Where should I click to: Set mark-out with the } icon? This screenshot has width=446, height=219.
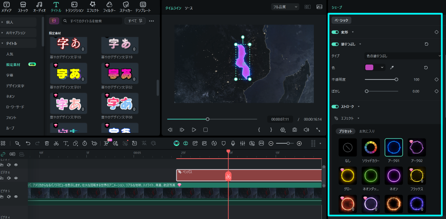coord(271,130)
